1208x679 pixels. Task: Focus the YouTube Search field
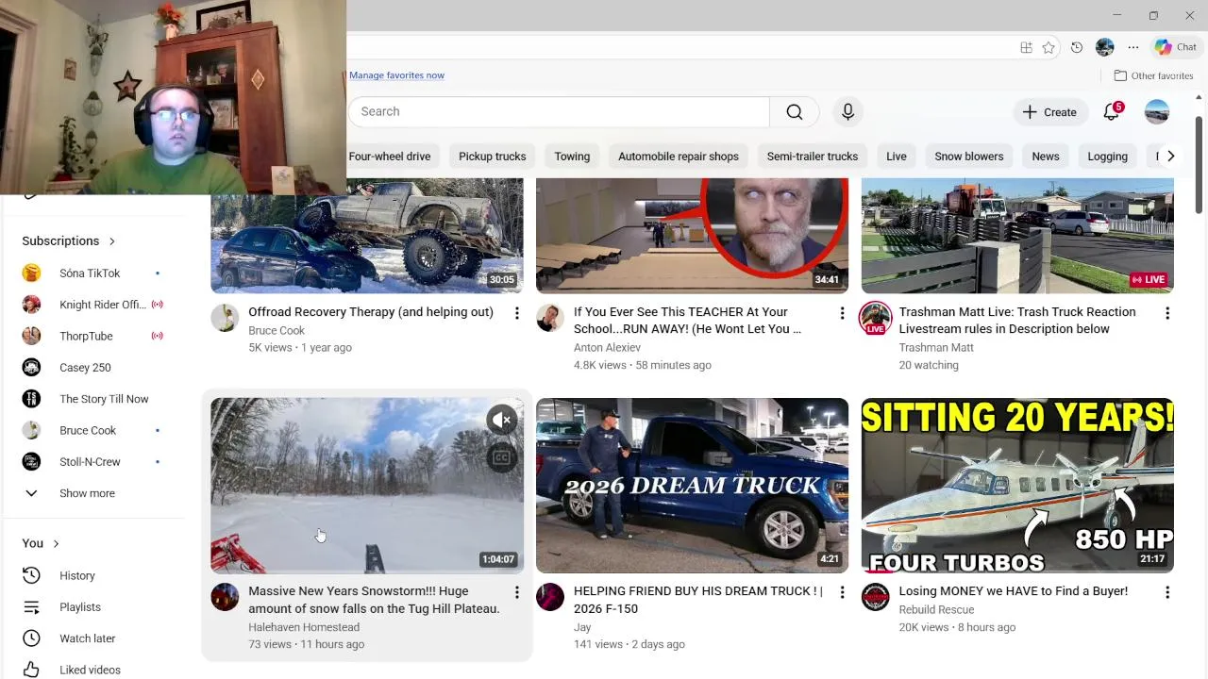click(559, 111)
